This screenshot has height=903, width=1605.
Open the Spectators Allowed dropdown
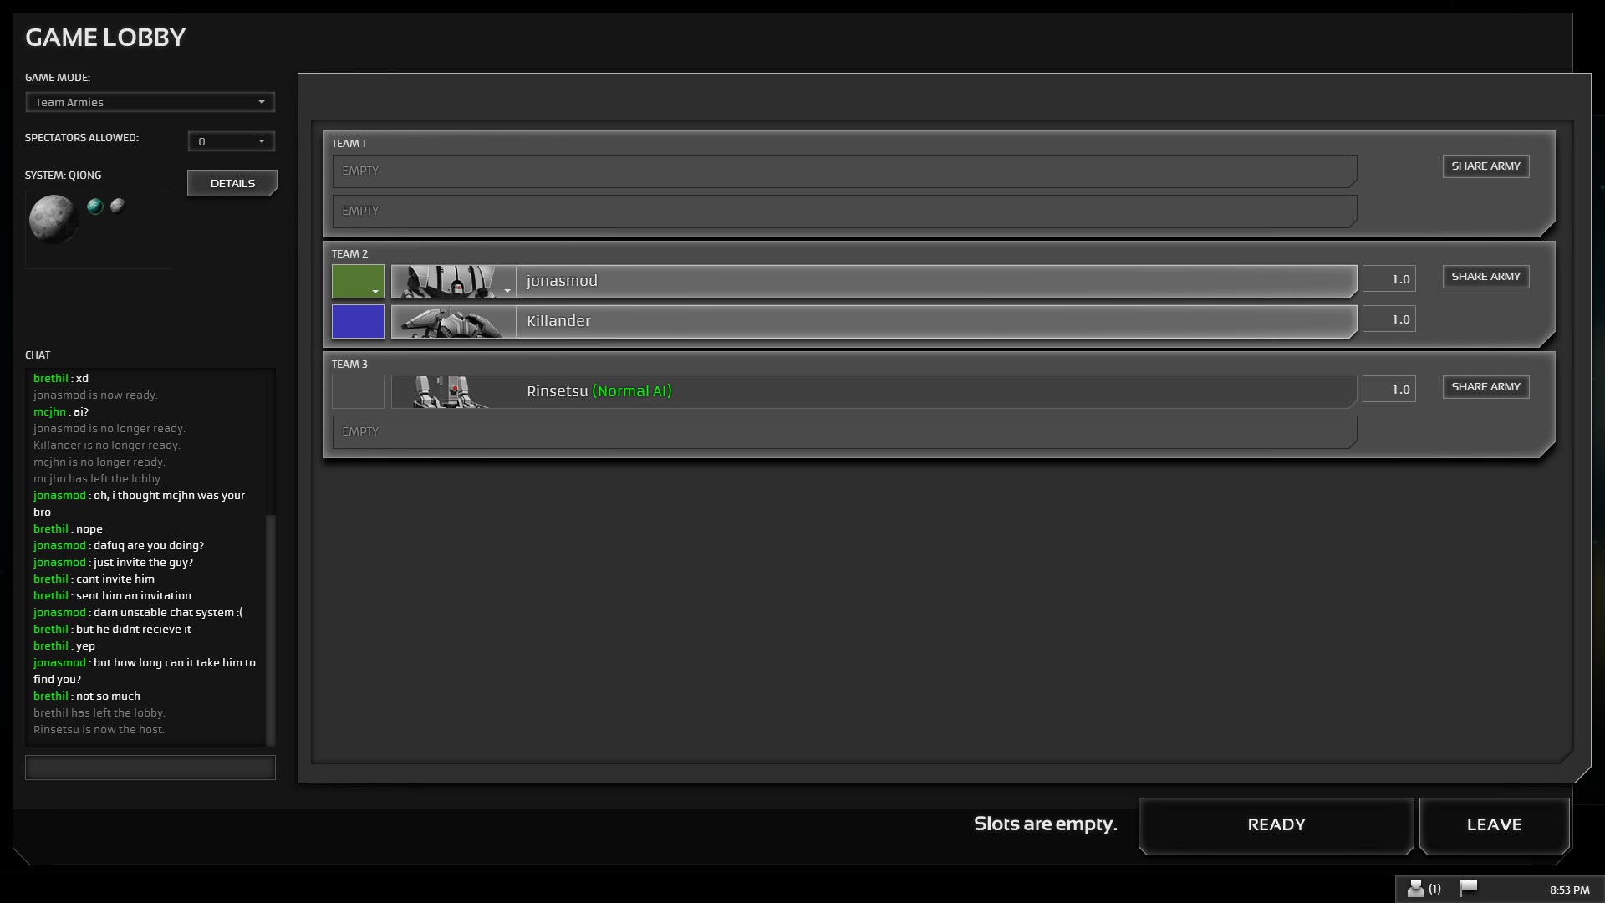pyautogui.click(x=231, y=141)
